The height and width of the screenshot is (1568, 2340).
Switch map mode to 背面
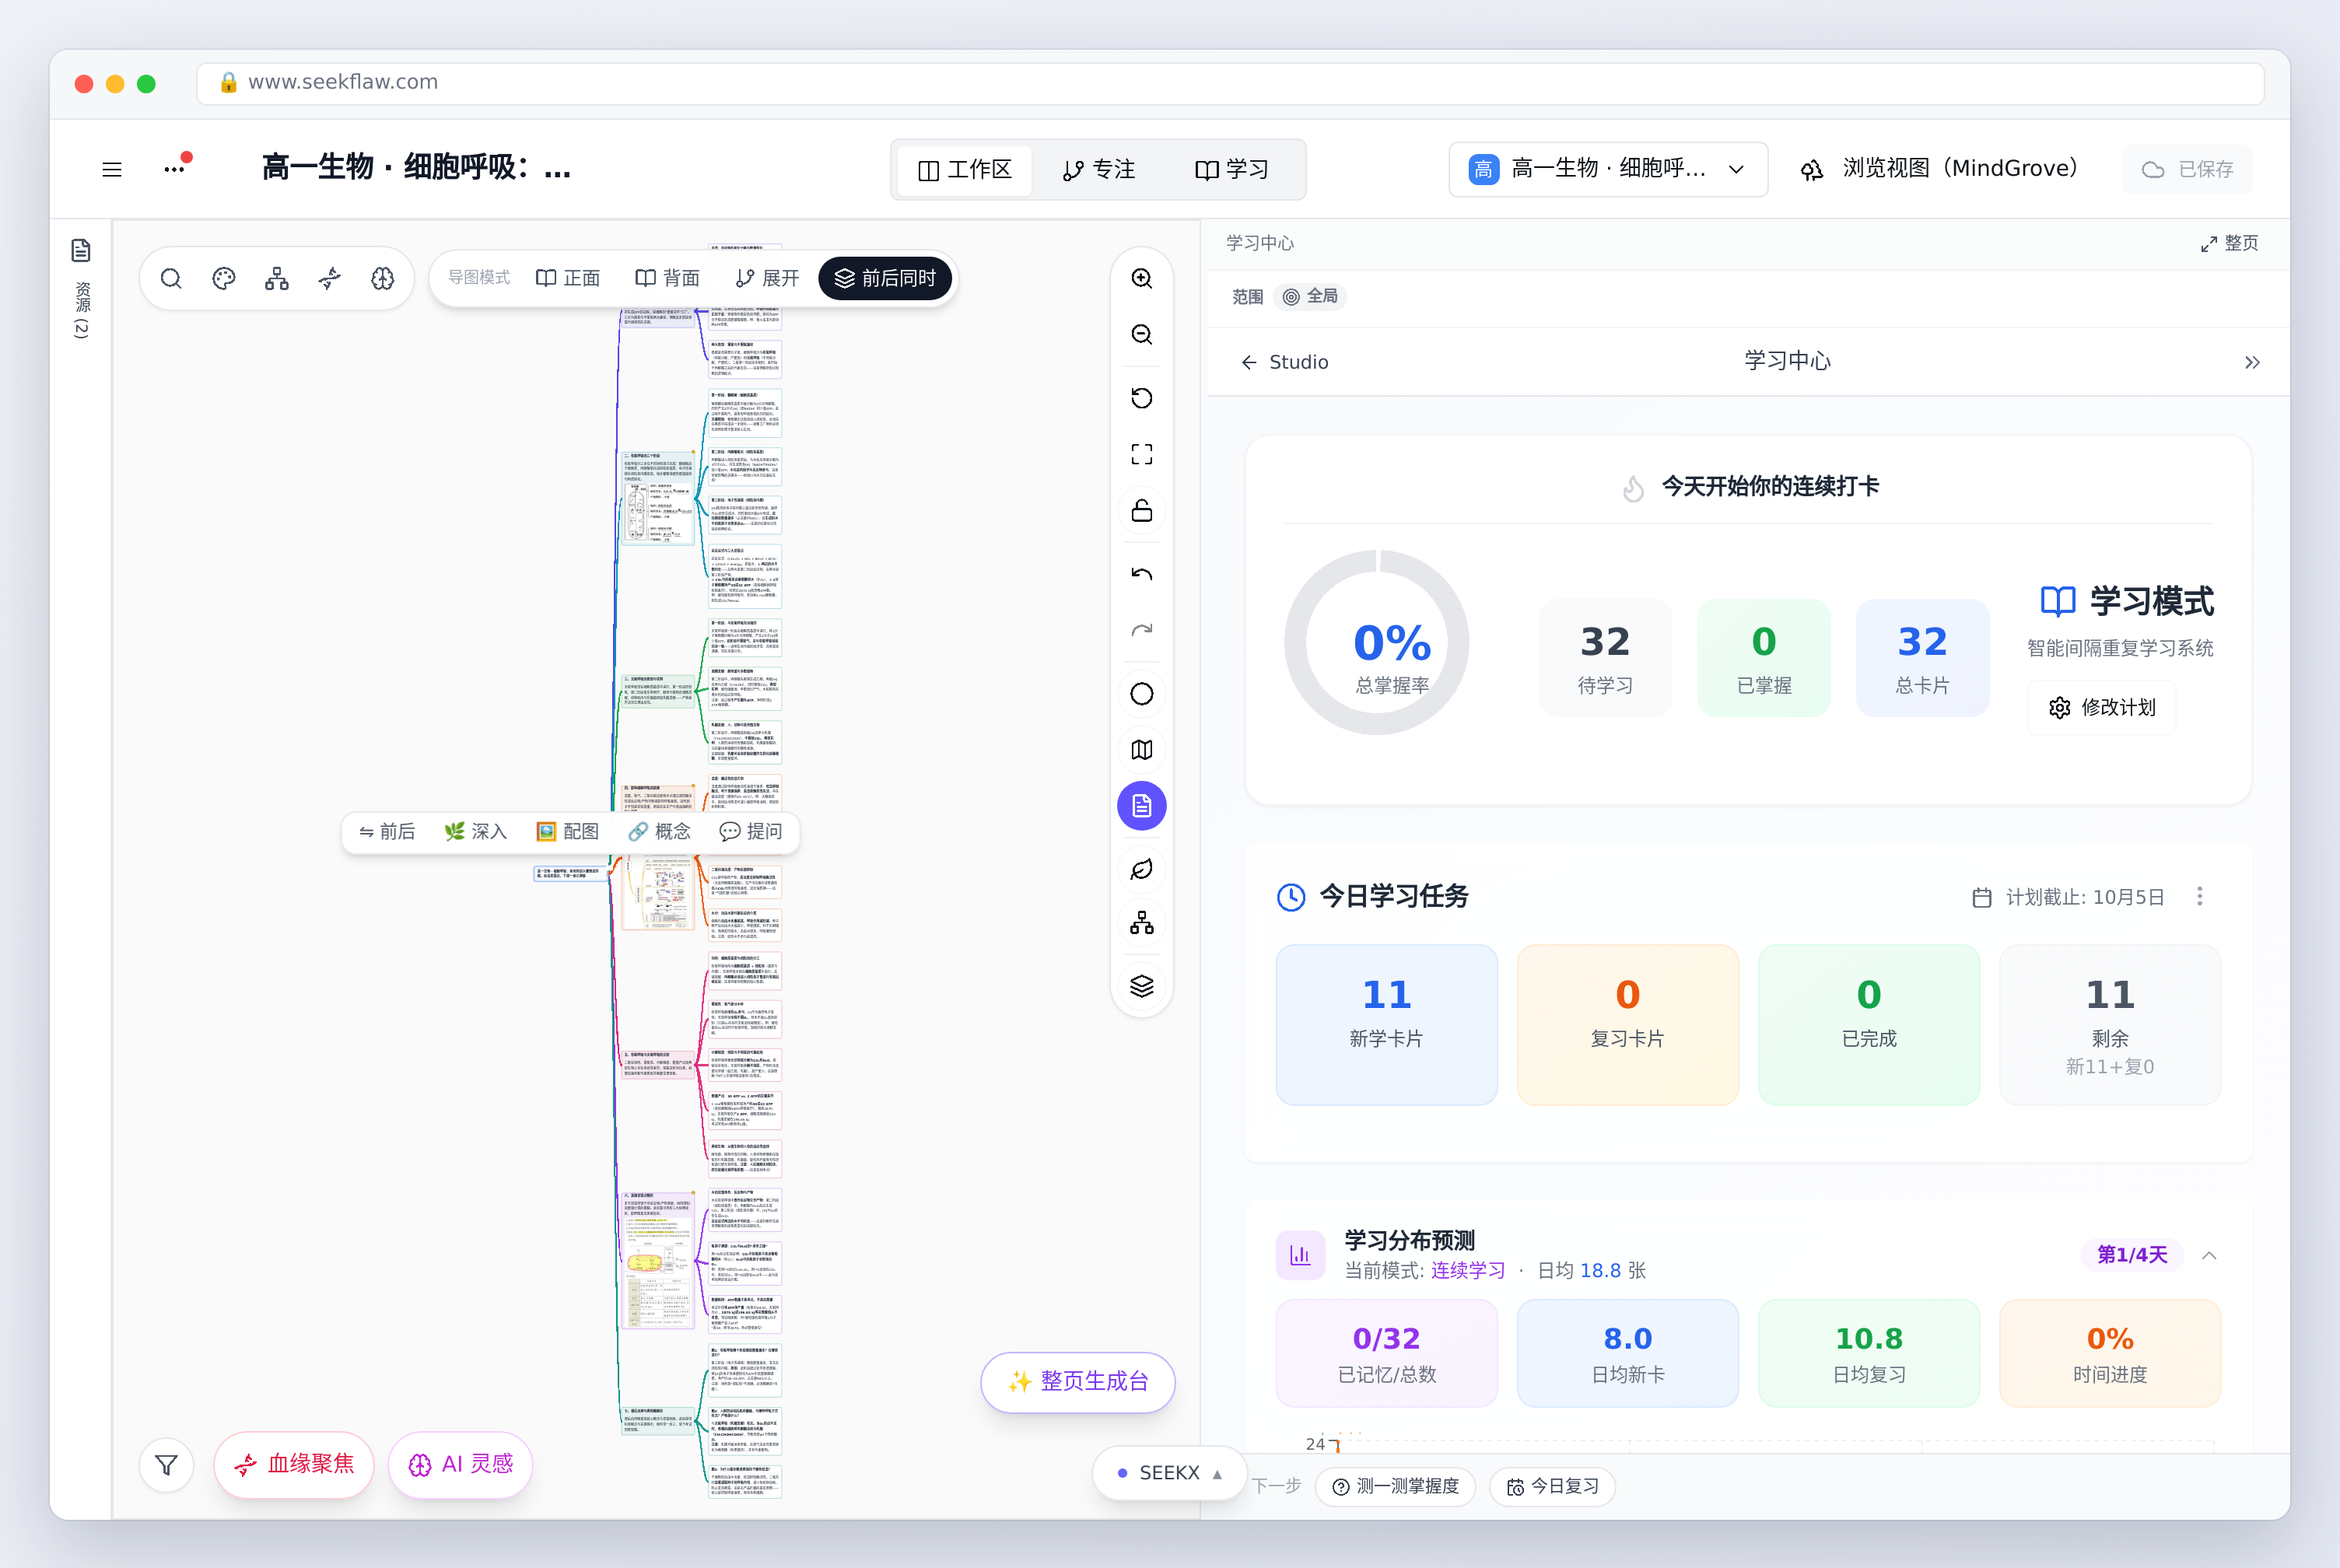point(667,278)
